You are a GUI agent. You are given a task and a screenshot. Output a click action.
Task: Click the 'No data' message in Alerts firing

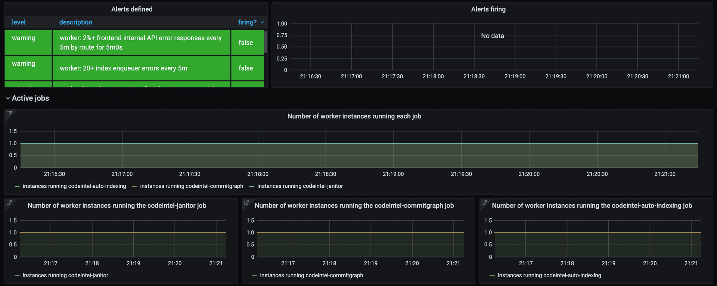(493, 36)
